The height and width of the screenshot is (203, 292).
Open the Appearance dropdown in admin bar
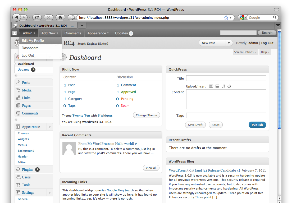click(98, 33)
